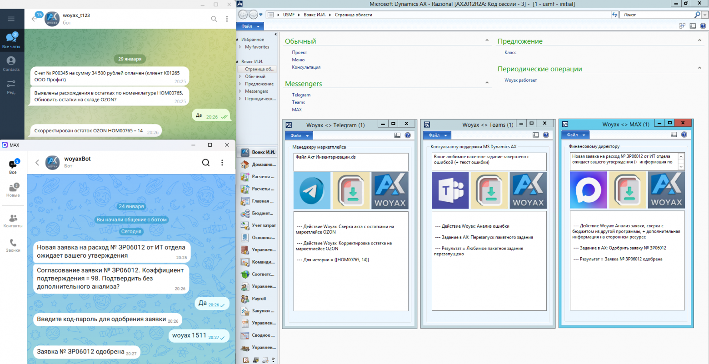Open the 'Бюджет...' module button
Image resolution: width=709 pixels, height=364 pixels.
pos(258,213)
